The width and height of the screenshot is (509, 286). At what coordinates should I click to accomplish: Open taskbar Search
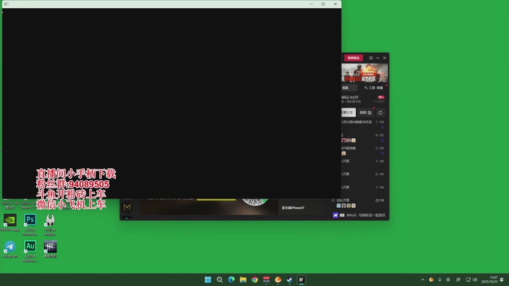click(x=220, y=280)
